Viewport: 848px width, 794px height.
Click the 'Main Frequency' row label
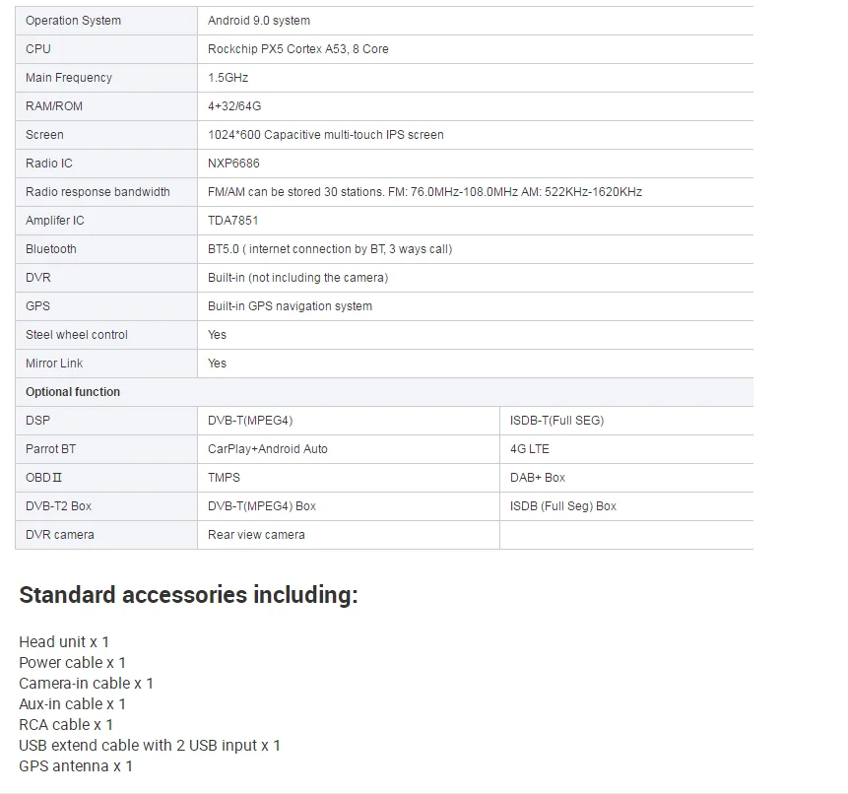tap(69, 78)
